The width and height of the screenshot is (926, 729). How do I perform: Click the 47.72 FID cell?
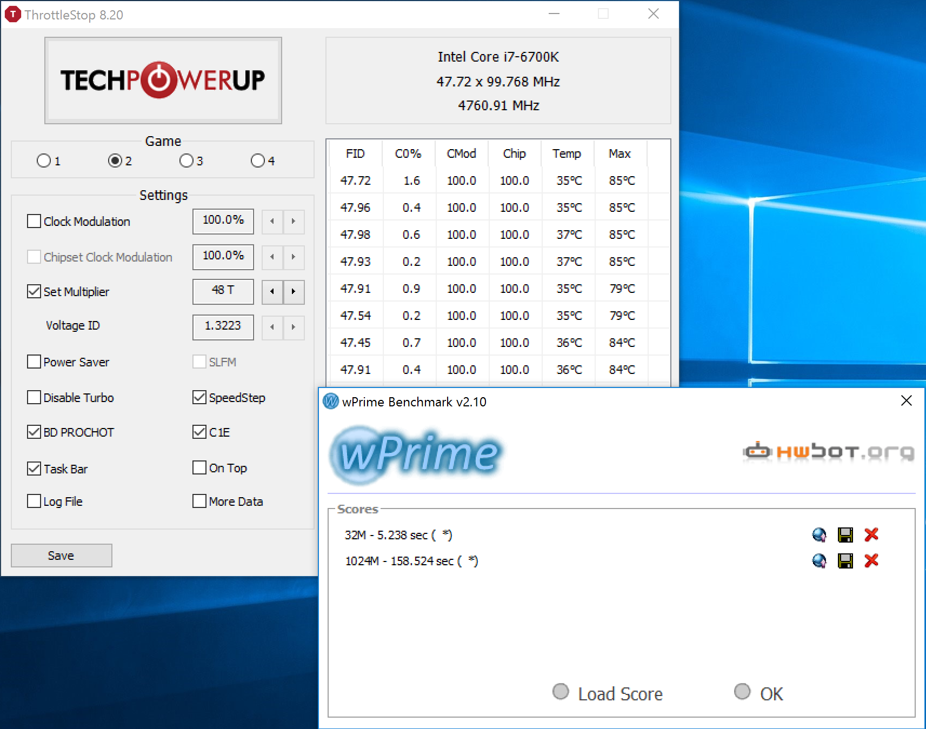coord(356,180)
